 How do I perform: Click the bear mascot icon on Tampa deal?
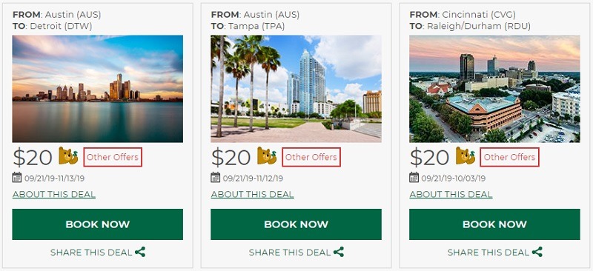[x=267, y=155]
